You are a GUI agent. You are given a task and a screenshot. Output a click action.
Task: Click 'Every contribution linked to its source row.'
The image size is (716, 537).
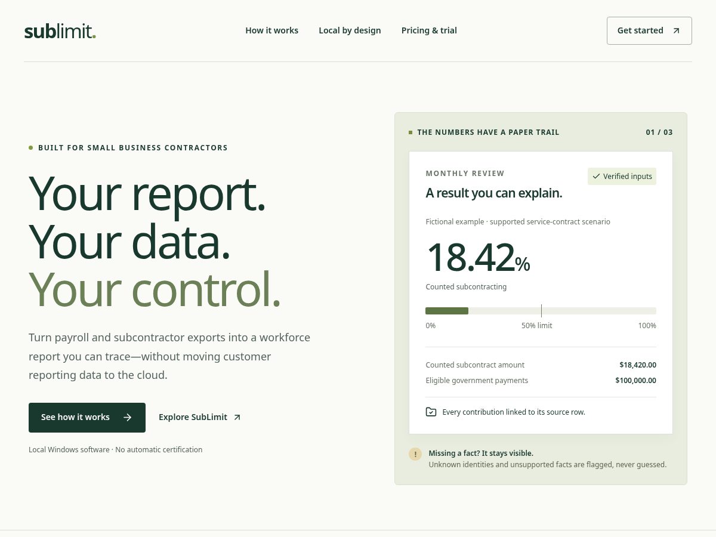point(514,412)
